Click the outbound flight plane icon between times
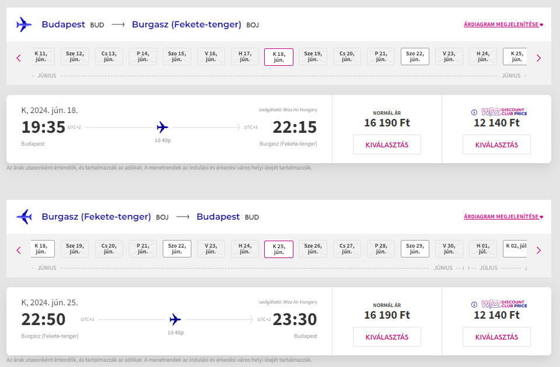Viewport: 560px width, 367px height. 162,127
